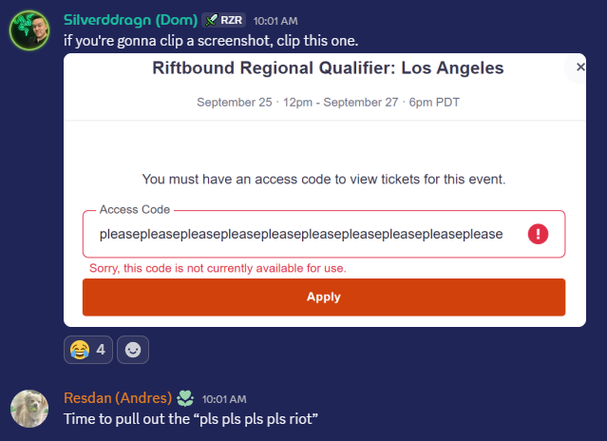Open Resdan's dog profile avatar
Screen dimensions: 607x441
coord(29,409)
